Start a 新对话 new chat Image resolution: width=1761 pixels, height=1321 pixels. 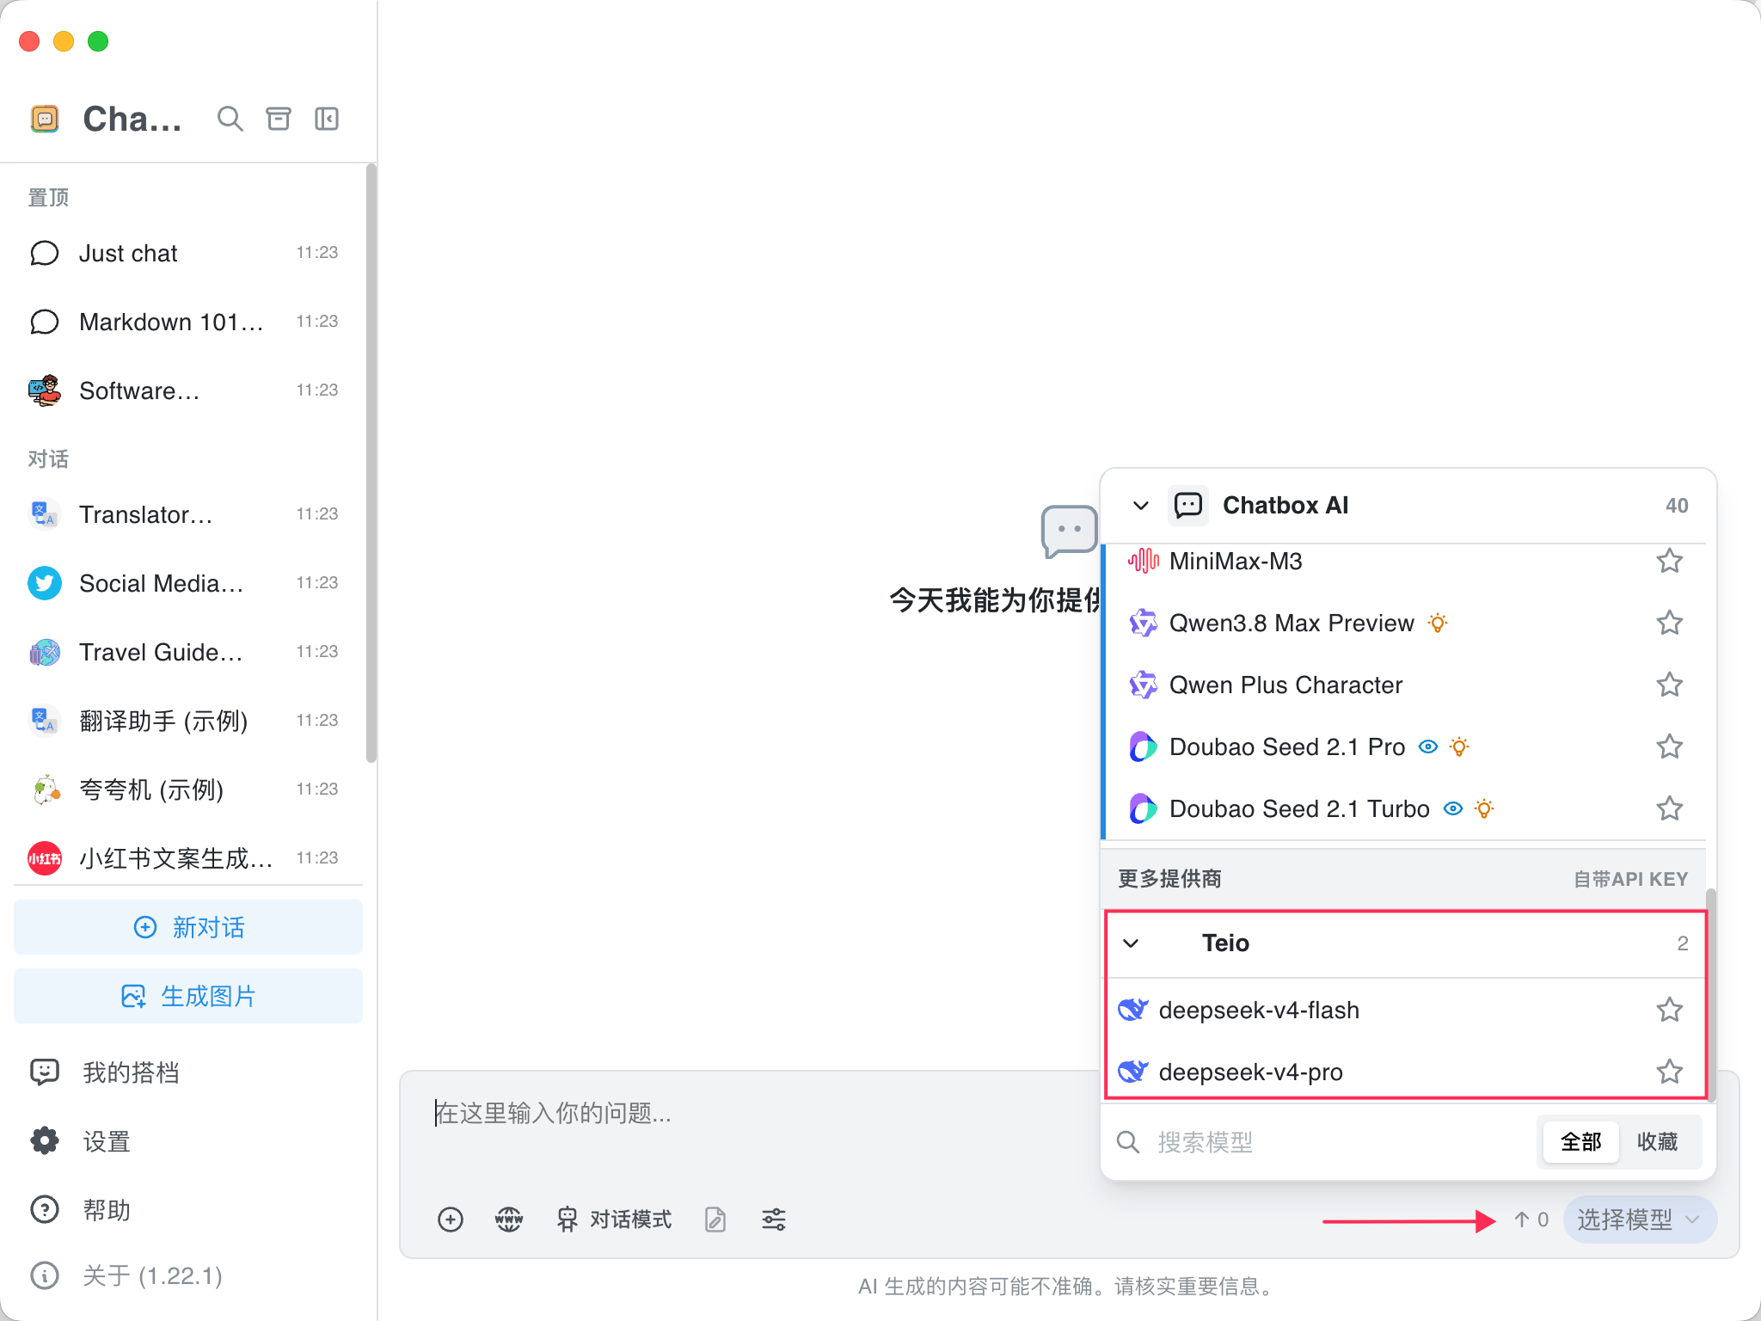[x=188, y=927]
